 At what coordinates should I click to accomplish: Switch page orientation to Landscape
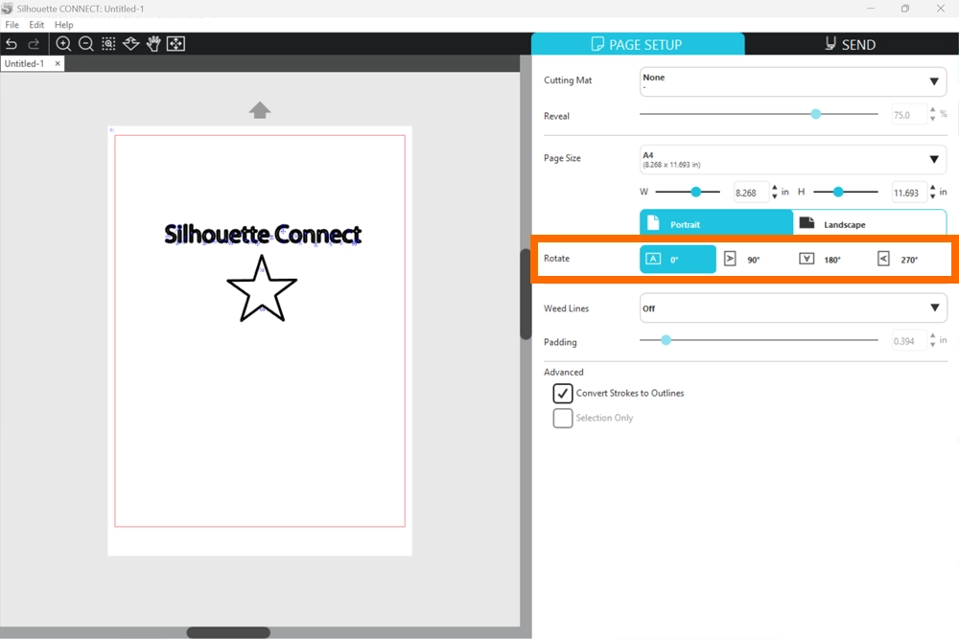click(x=869, y=224)
